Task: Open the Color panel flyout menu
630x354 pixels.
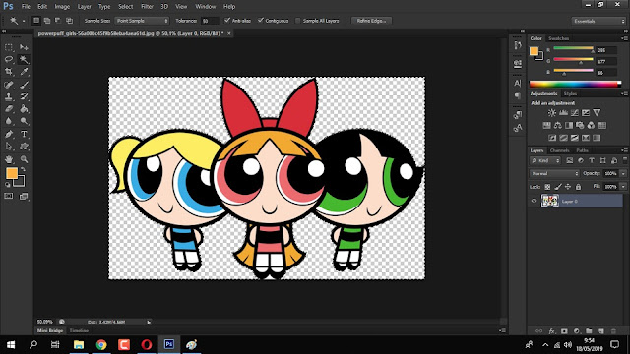Action: [625, 38]
